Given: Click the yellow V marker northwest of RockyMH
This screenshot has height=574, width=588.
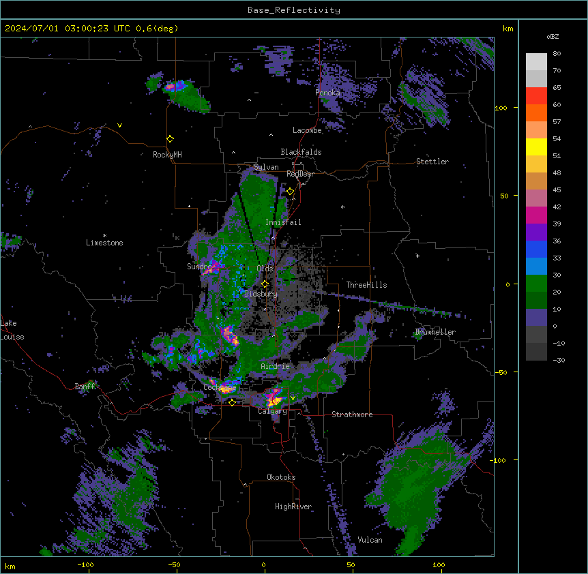Looking at the screenshot, I should pos(119,125).
